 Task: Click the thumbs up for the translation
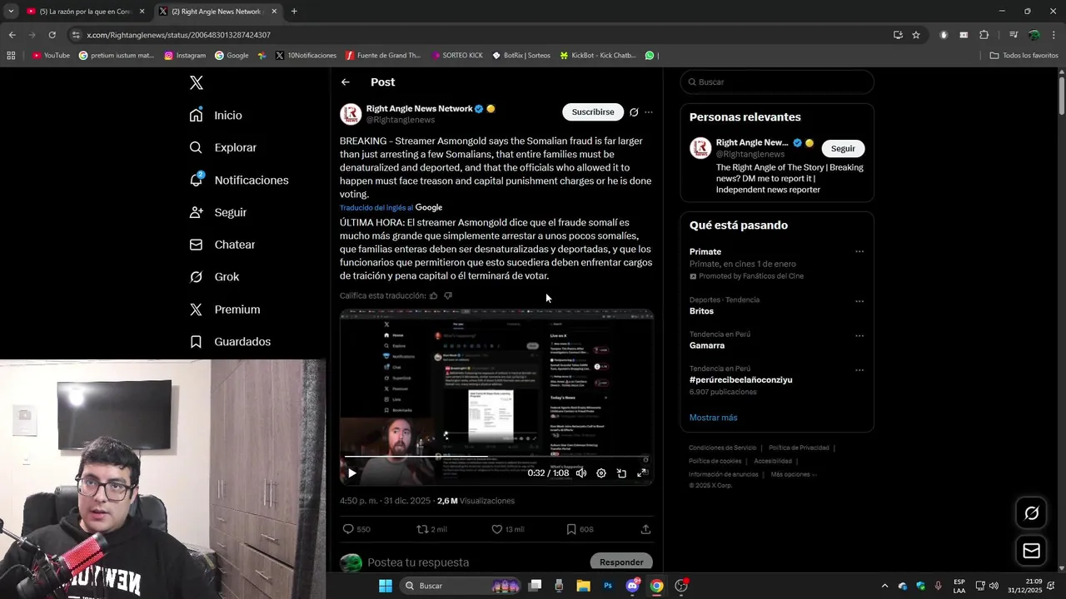point(434,295)
